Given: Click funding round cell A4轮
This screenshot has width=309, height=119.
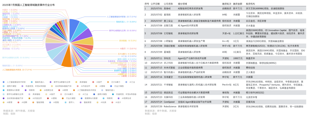Looking at the screenshot, I should (x=225, y=15).
